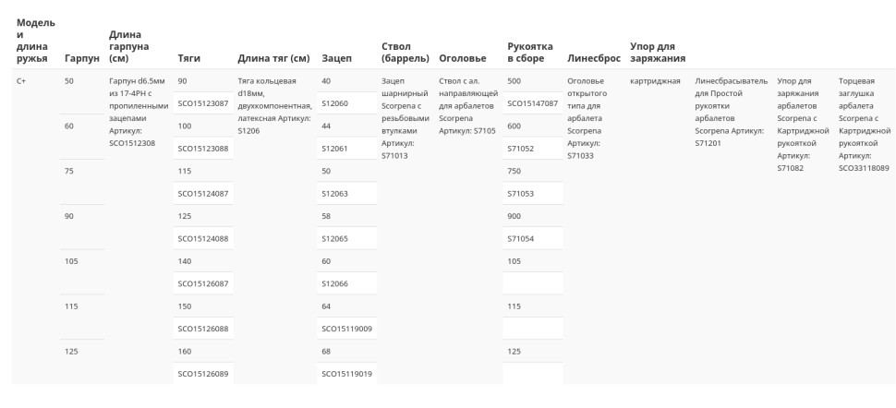The image size is (896, 408).
Task: Select the cell with article SCO15123087
Action: 203,103
